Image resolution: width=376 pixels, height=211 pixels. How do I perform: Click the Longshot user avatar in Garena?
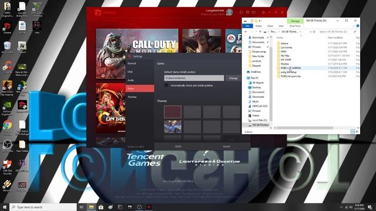pyautogui.click(x=230, y=12)
